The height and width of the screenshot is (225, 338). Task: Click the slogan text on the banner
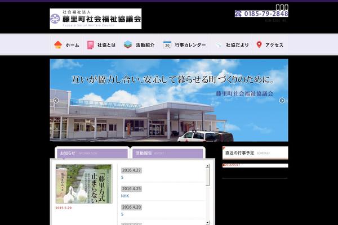[173, 80]
